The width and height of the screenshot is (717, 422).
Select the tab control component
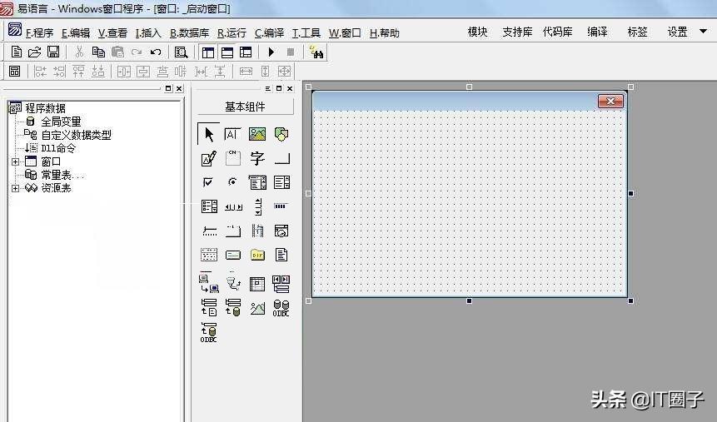click(233, 231)
